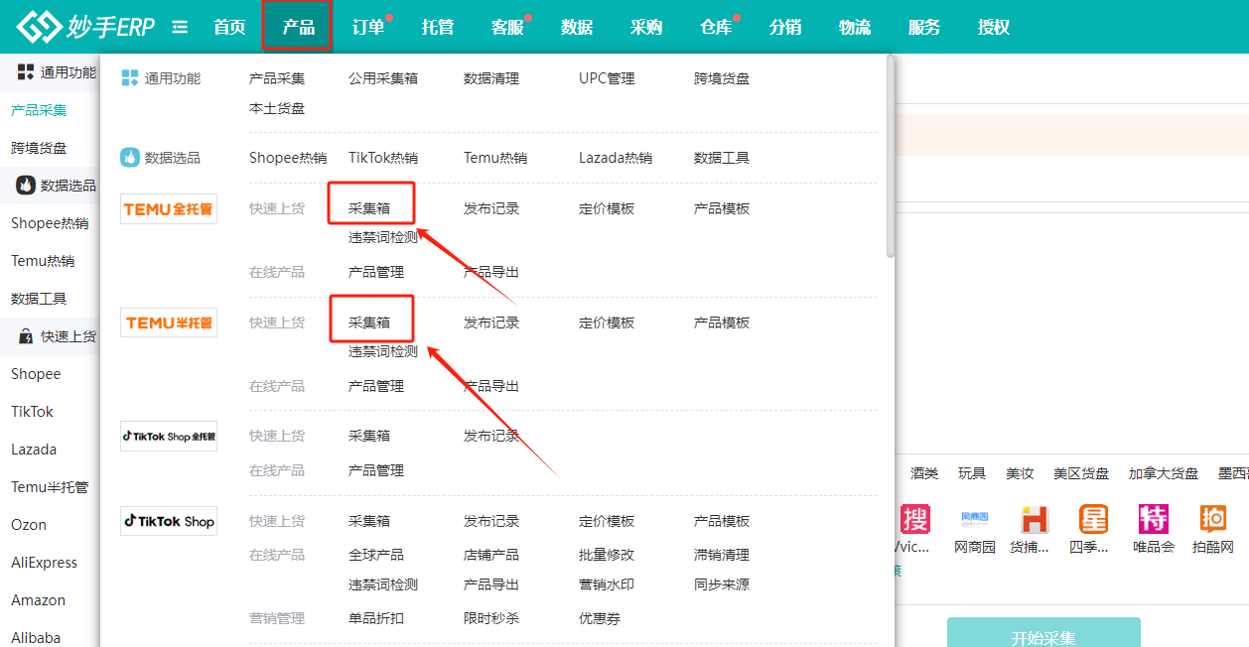Open TikTok热销 in 数据选品 row

pyautogui.click(x=383, y=158)
